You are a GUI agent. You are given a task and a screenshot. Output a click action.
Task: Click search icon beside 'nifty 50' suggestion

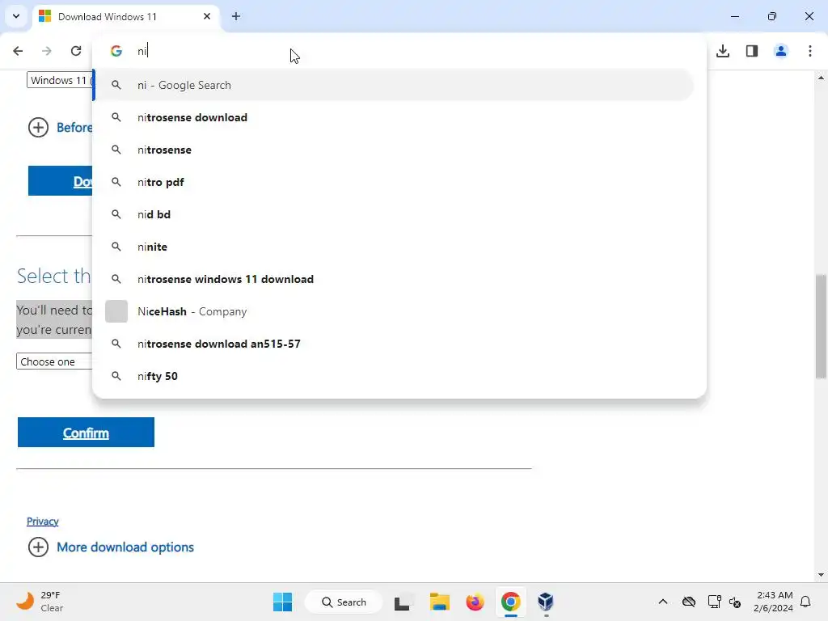116,376
